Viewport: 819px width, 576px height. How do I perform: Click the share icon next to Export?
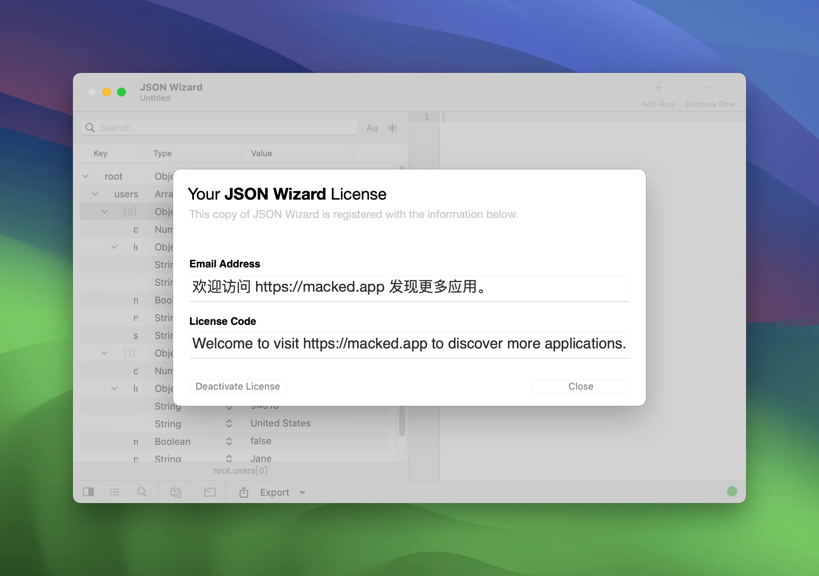[244, 492]
